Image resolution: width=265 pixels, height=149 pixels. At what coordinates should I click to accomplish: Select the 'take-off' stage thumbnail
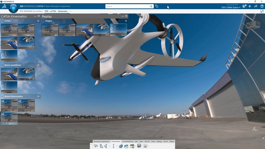(x=101, y=30)
